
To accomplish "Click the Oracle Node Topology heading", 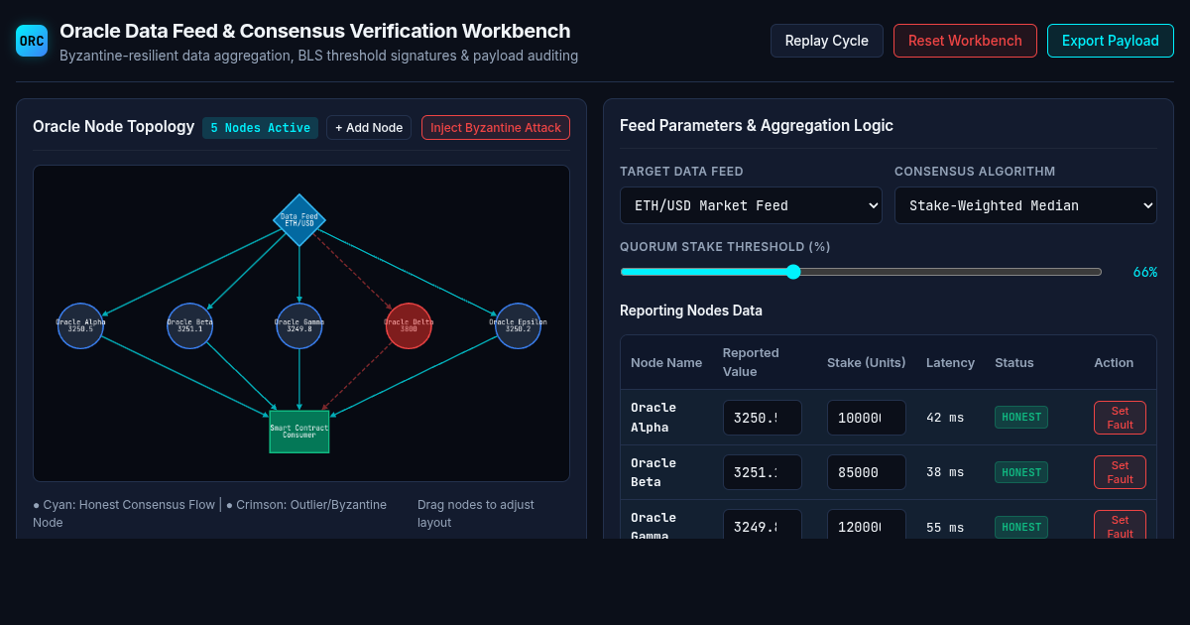I will click(x=113, y=127).
